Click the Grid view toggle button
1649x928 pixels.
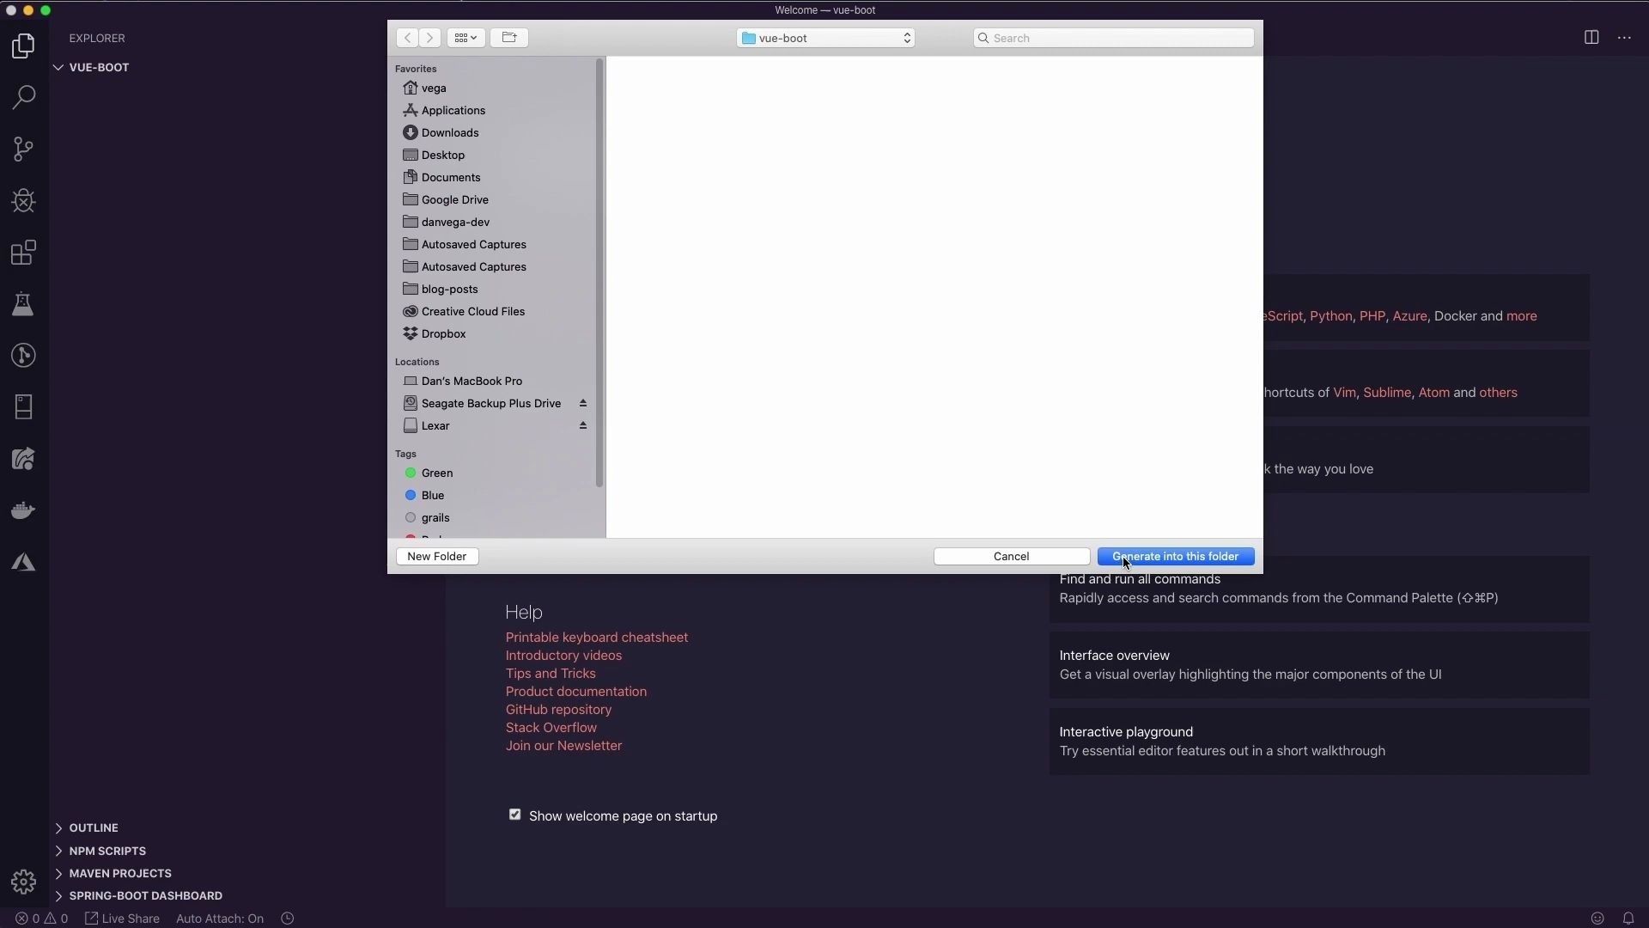[x=465, y=38]
